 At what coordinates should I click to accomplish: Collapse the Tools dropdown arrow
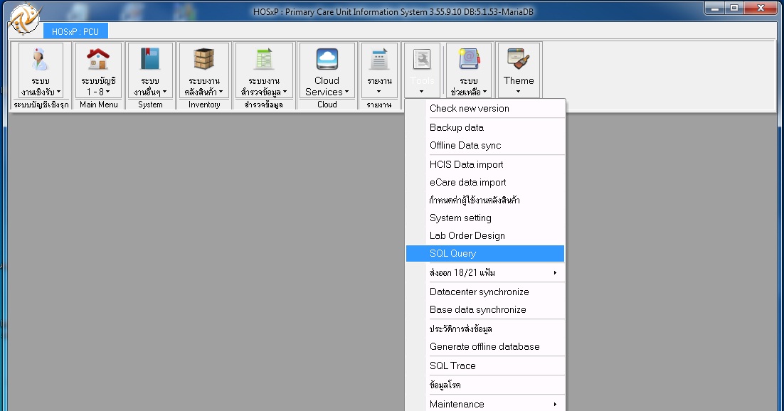click(421, 92)
